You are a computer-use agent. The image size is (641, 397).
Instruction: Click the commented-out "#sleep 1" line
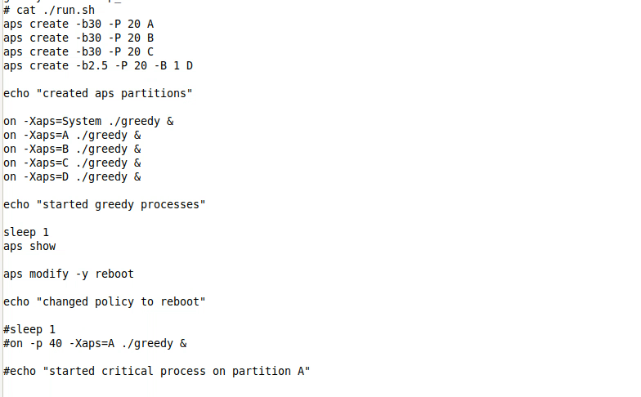point(29,330)
